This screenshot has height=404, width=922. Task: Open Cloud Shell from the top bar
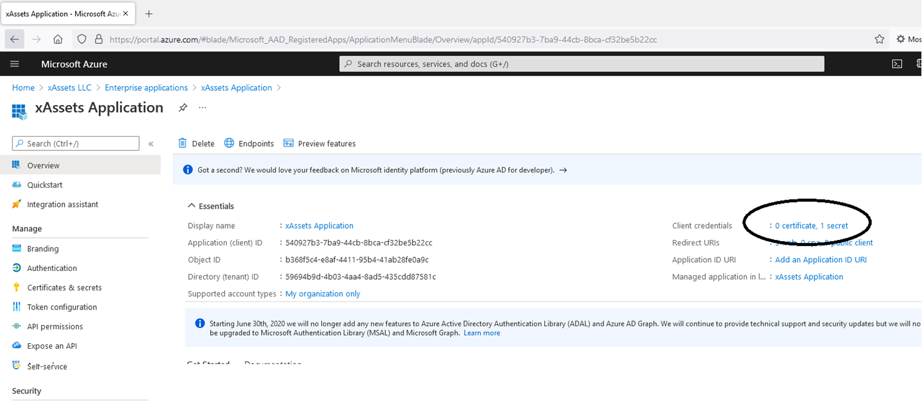click(x=897, y=63)
